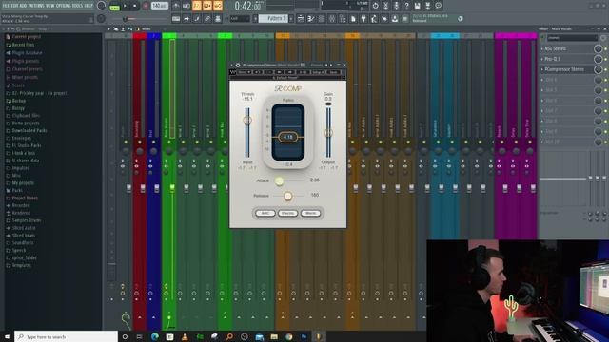This screenshot has width=609, height=342.
Task: Click the Release slider knob in RComp
Action: [x=287, y=196]
